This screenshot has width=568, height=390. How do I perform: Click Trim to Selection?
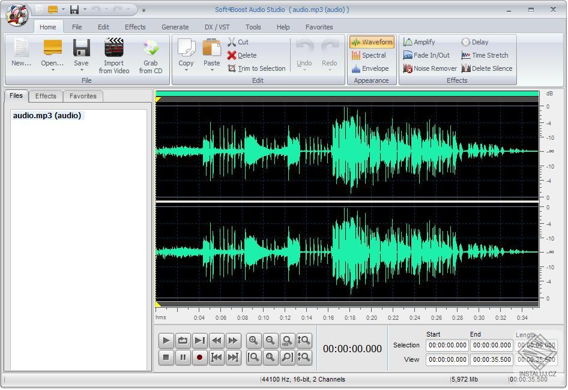coord(258,68)
